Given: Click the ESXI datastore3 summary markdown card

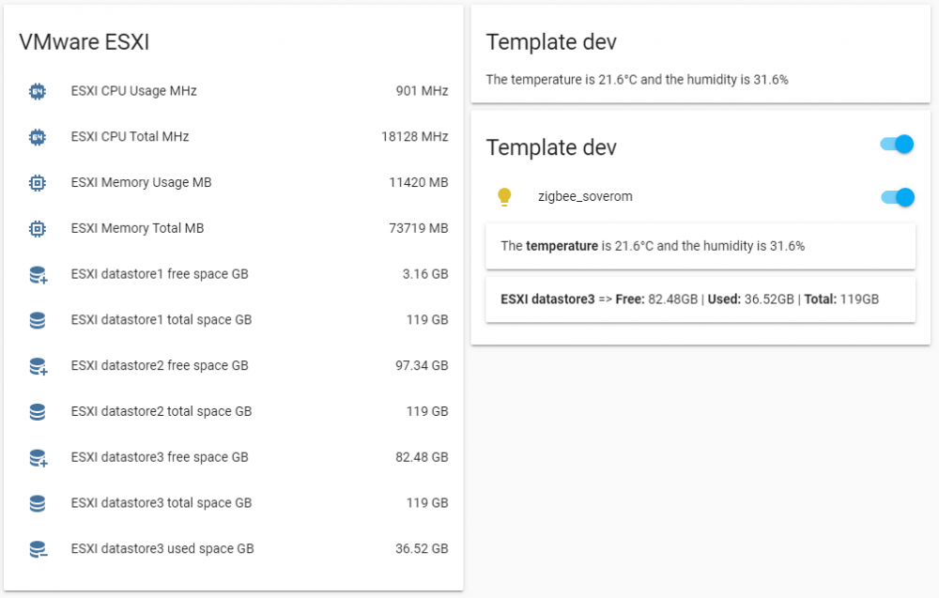Looking at the screenshot, I should [700, 299].
